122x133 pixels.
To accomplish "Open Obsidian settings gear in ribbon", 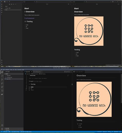I will click(2, 64).
